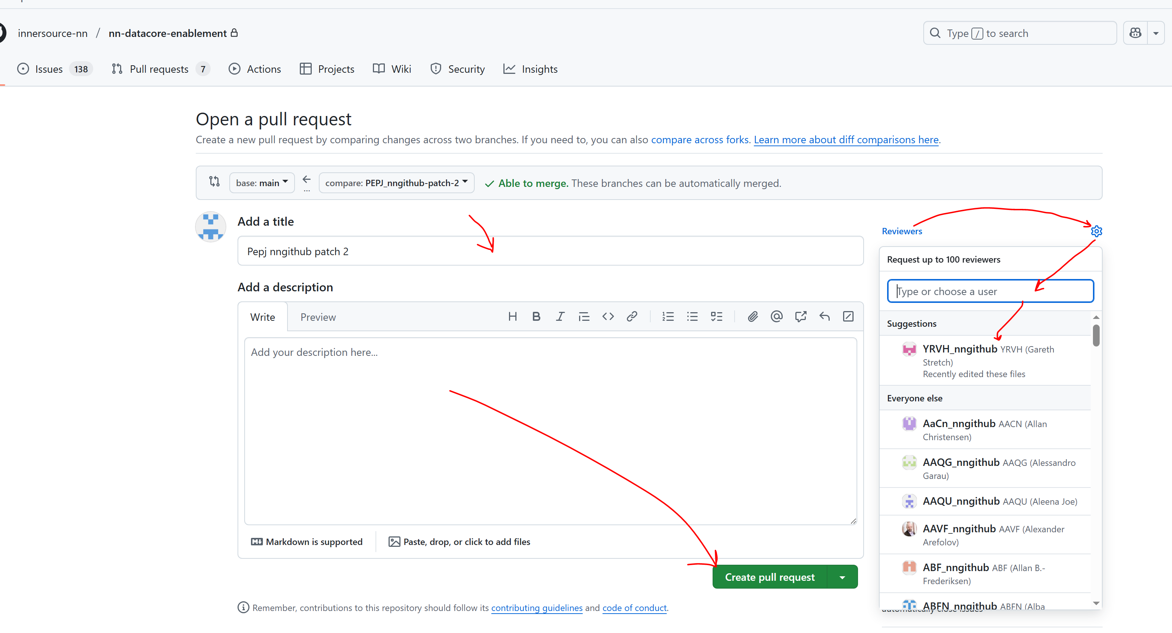Open the compare across forks link
Viewport: 1172px width, 633px height.
tap(700, 140)
